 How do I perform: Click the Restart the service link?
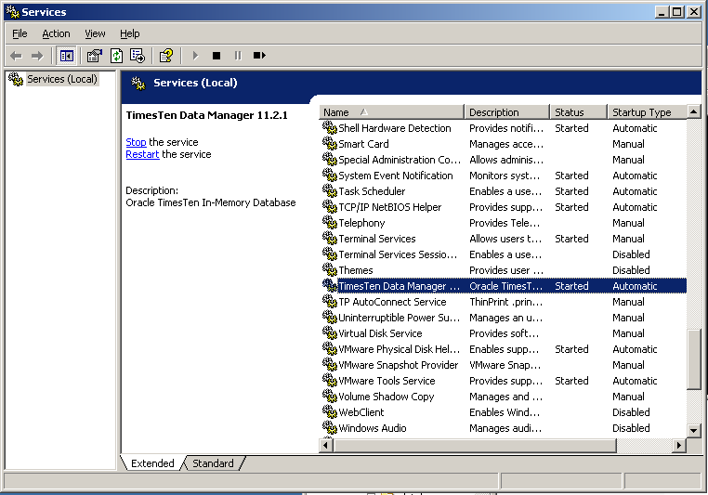(x=142, y=154)
